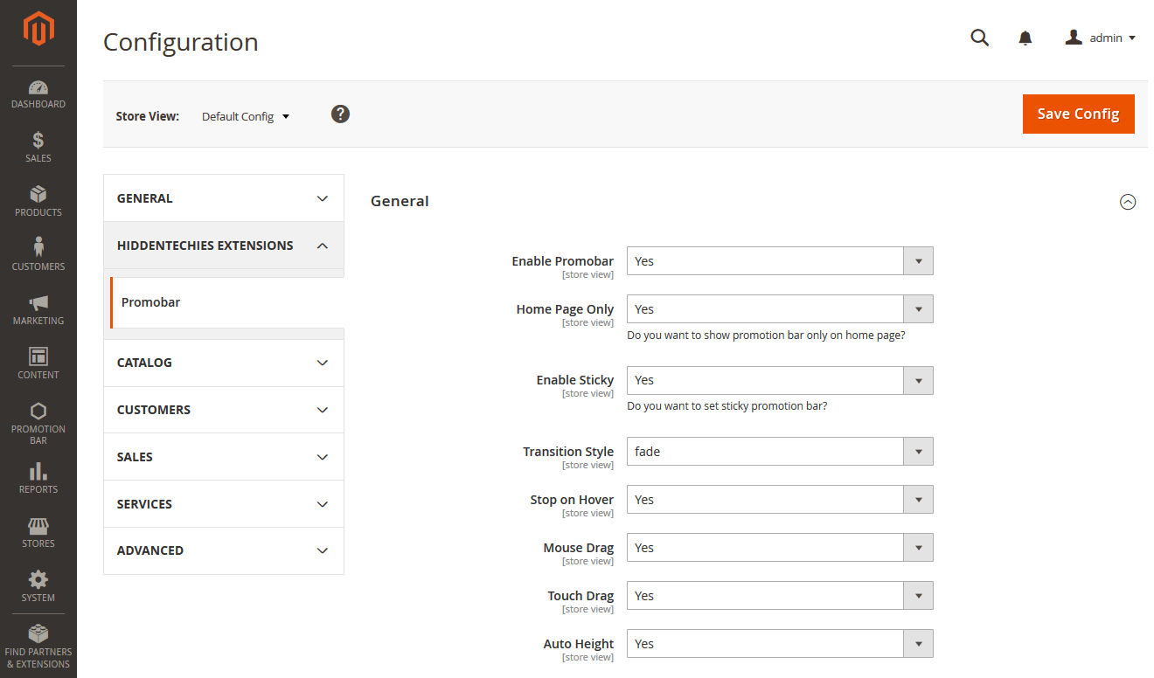
Task: Open the admin account menu
Action: point(1101,38)
